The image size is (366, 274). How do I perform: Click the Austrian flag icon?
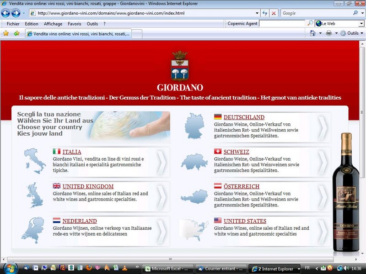(218, 186)
